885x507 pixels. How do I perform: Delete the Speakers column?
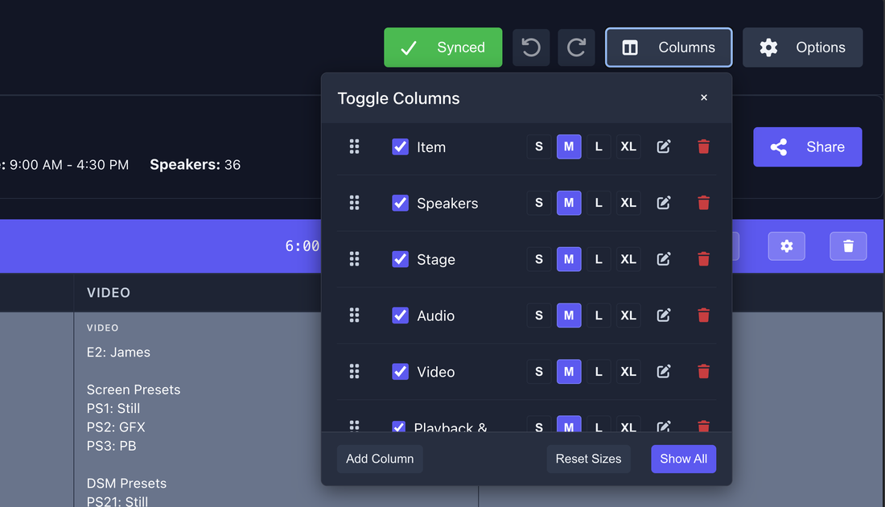click(703, 203)
